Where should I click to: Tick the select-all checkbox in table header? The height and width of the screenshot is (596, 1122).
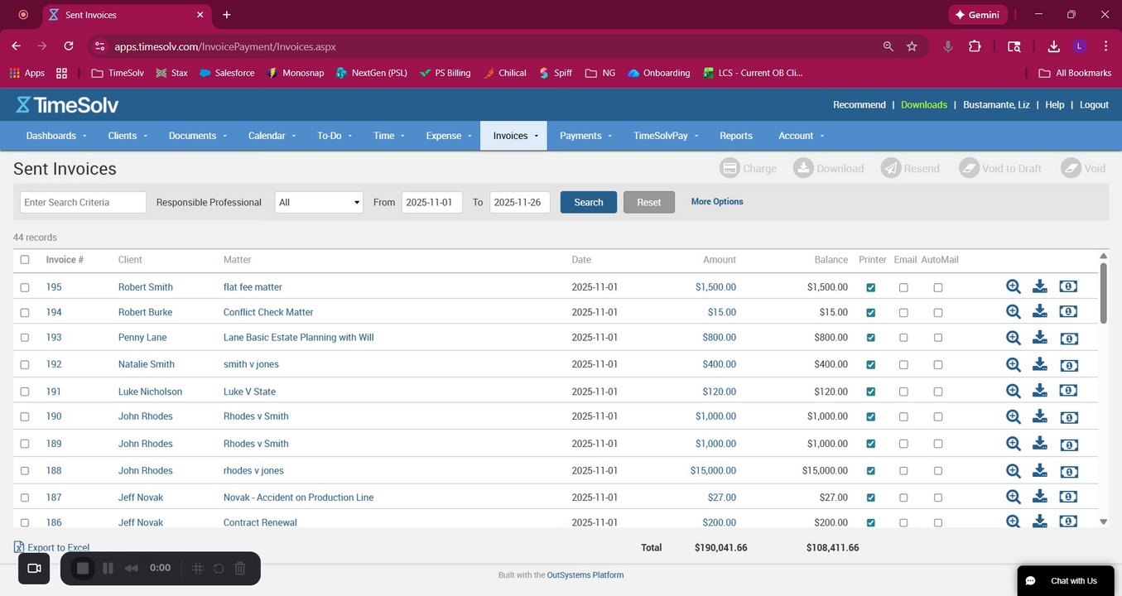[25, 260]
